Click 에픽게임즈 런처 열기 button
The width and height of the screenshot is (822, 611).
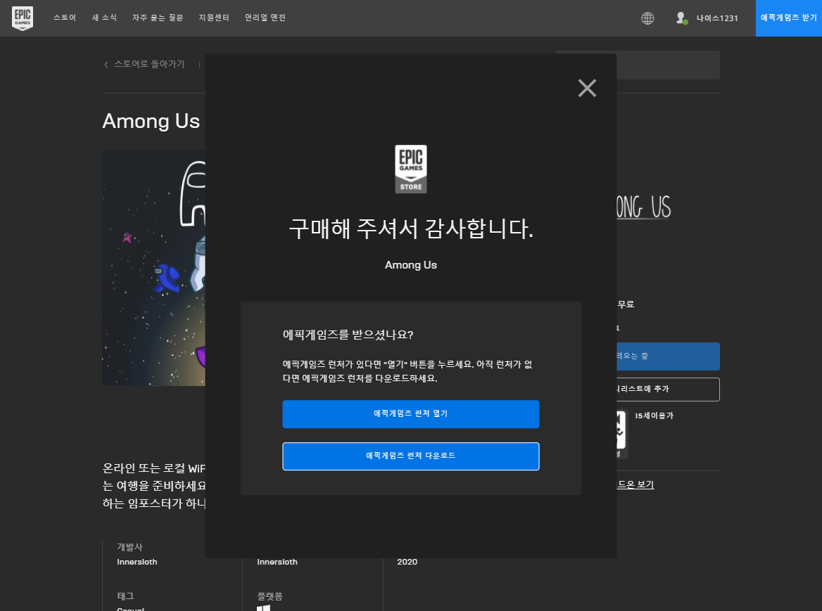click(410, 414)
